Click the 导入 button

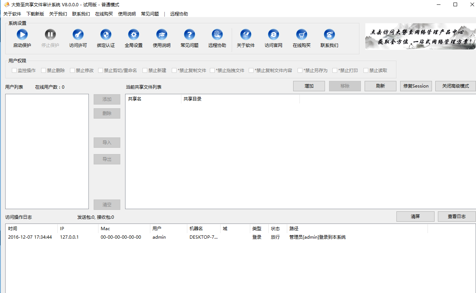pyautogui.click(x=107, y=143)
